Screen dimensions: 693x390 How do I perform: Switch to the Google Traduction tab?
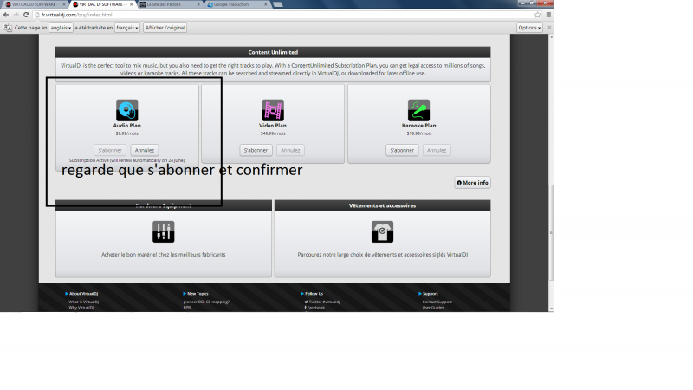point(236,4)
